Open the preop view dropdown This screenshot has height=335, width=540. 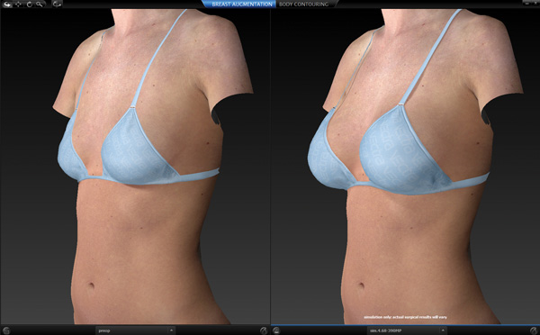pos(135,330)
